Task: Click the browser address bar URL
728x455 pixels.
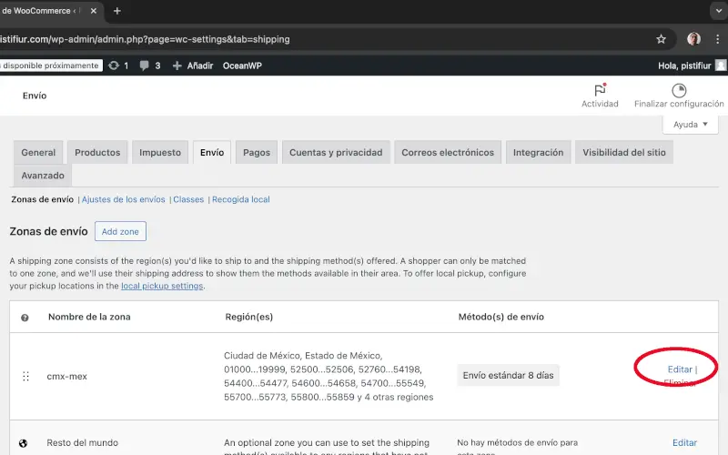Action: [145, 39]
